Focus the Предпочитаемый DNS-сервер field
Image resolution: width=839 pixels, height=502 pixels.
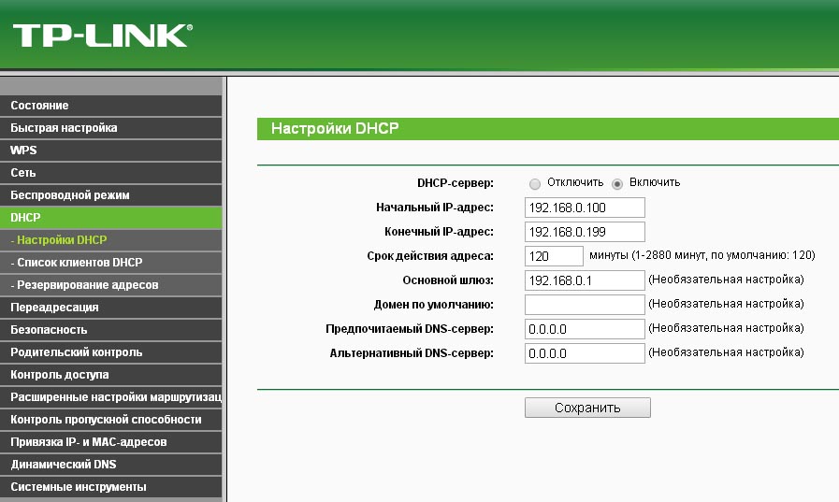pos(585,329)
